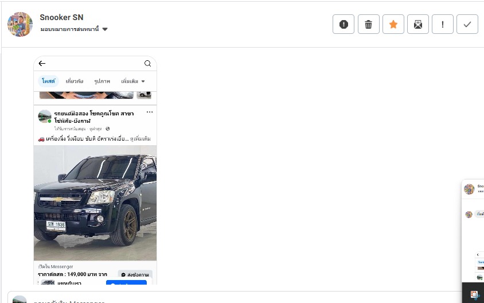Mark conversation as spam with octagon icon
This screenshot has height=303, width=484.
click(344, 24)
